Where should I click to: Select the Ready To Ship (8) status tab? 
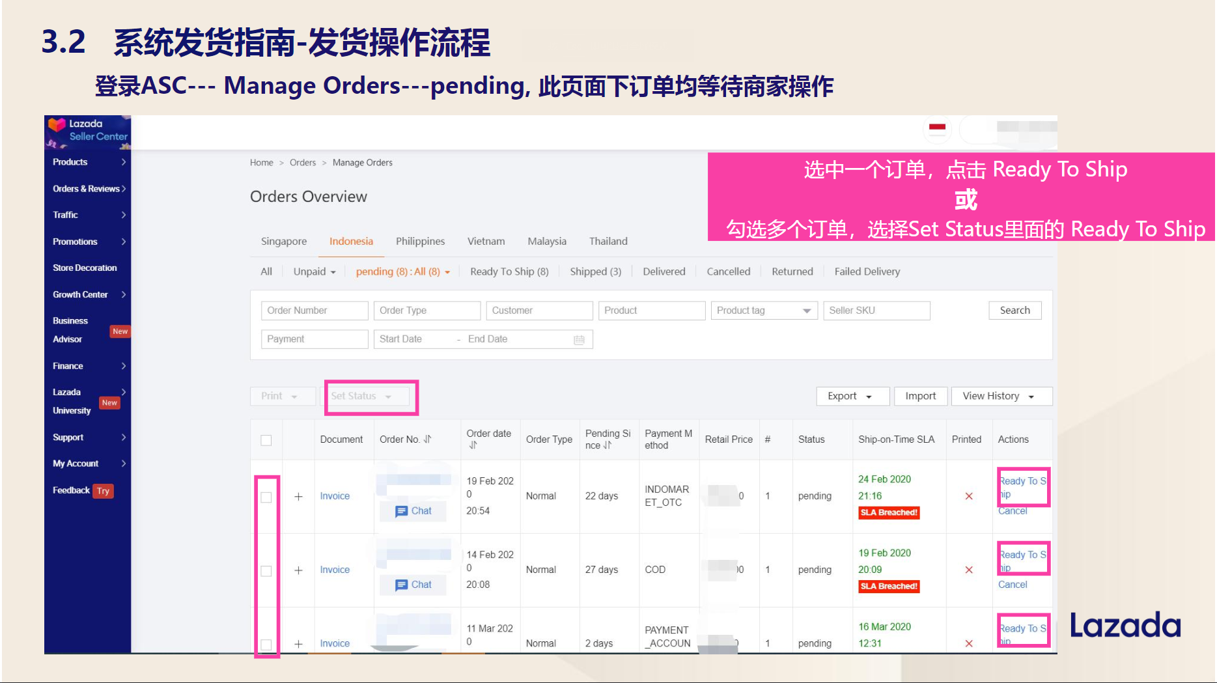[509, 272]
